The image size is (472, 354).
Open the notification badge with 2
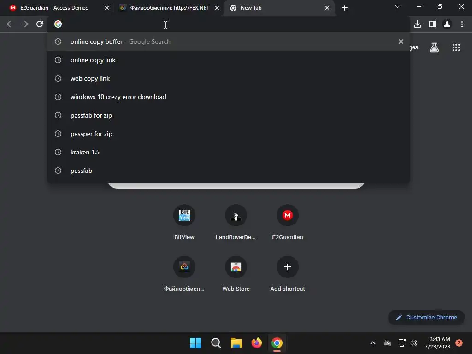(x=459, y=343)
